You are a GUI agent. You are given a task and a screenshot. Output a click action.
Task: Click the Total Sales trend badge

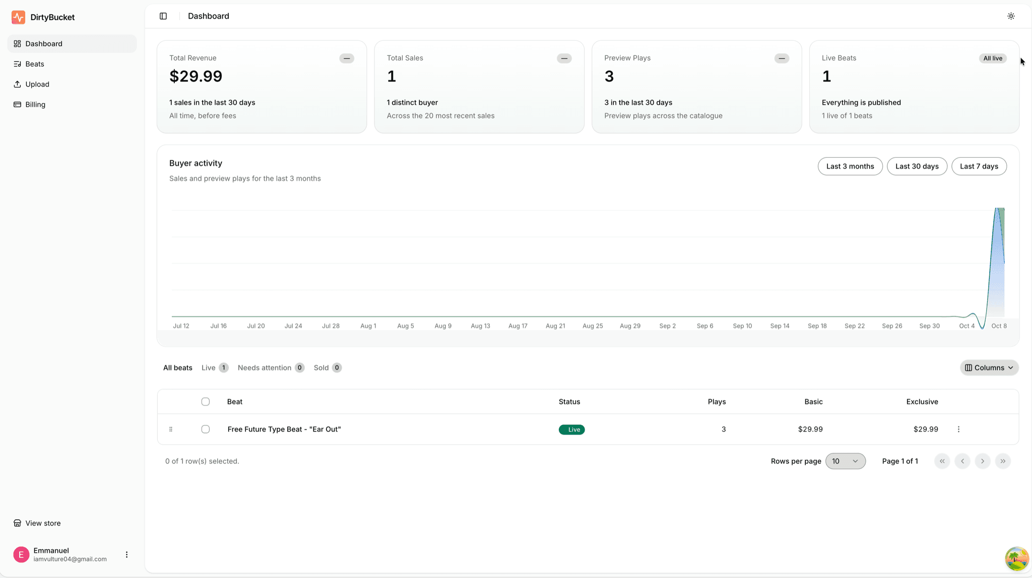click(564, 58)
